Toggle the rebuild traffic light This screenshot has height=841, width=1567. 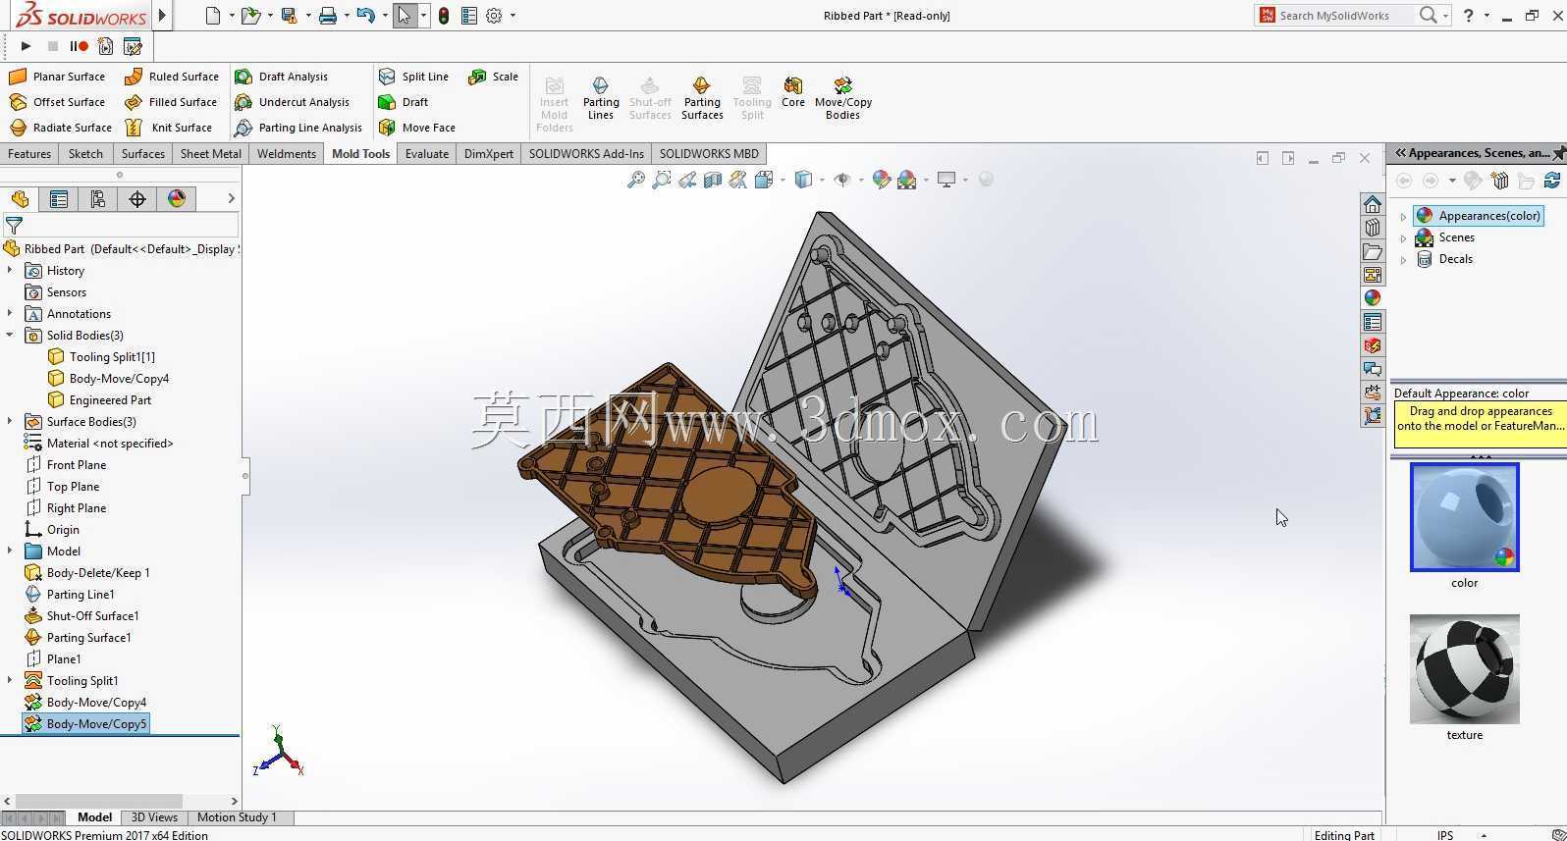(x=444, y=16)
